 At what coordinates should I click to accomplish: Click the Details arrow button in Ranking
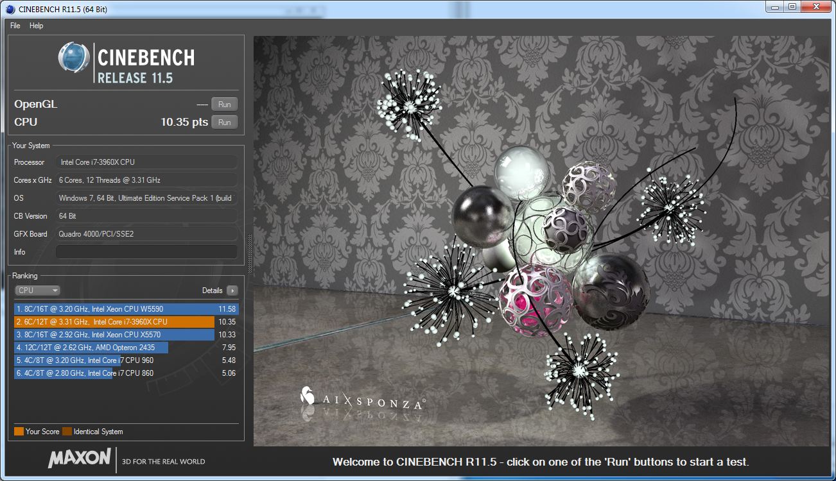coord(232,291)
